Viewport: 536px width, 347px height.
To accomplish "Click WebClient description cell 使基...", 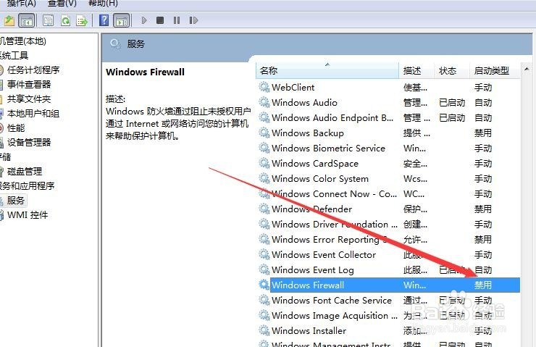I will pos(415,88).
